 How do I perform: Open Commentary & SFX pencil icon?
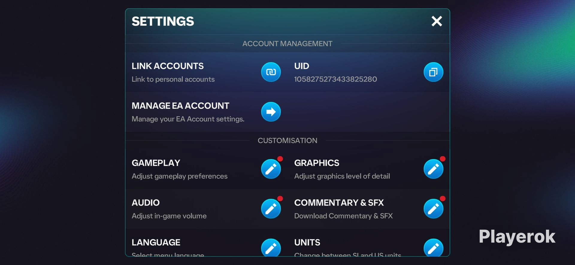point(433,209)
